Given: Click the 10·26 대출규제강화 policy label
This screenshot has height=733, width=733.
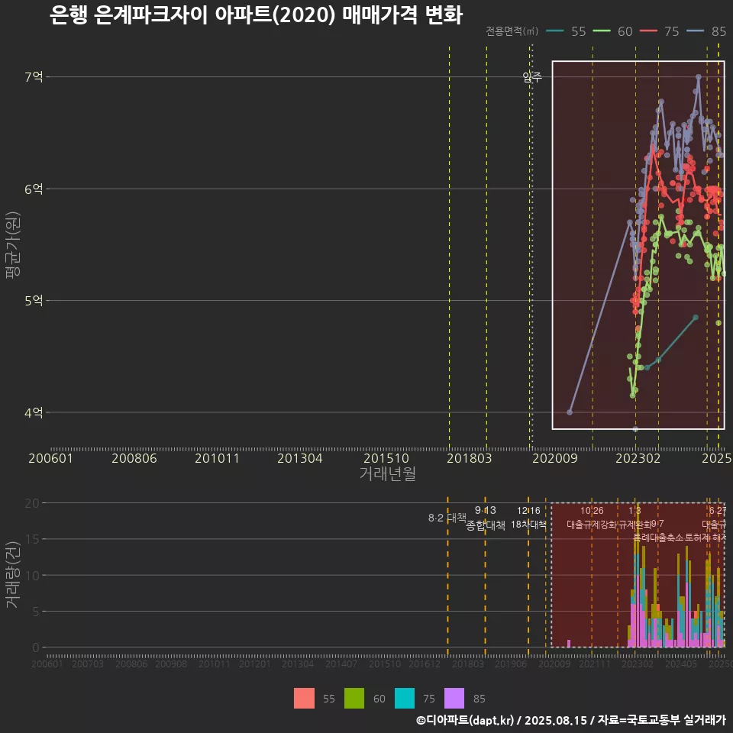Looking at the screenshot, I should 592,518.
